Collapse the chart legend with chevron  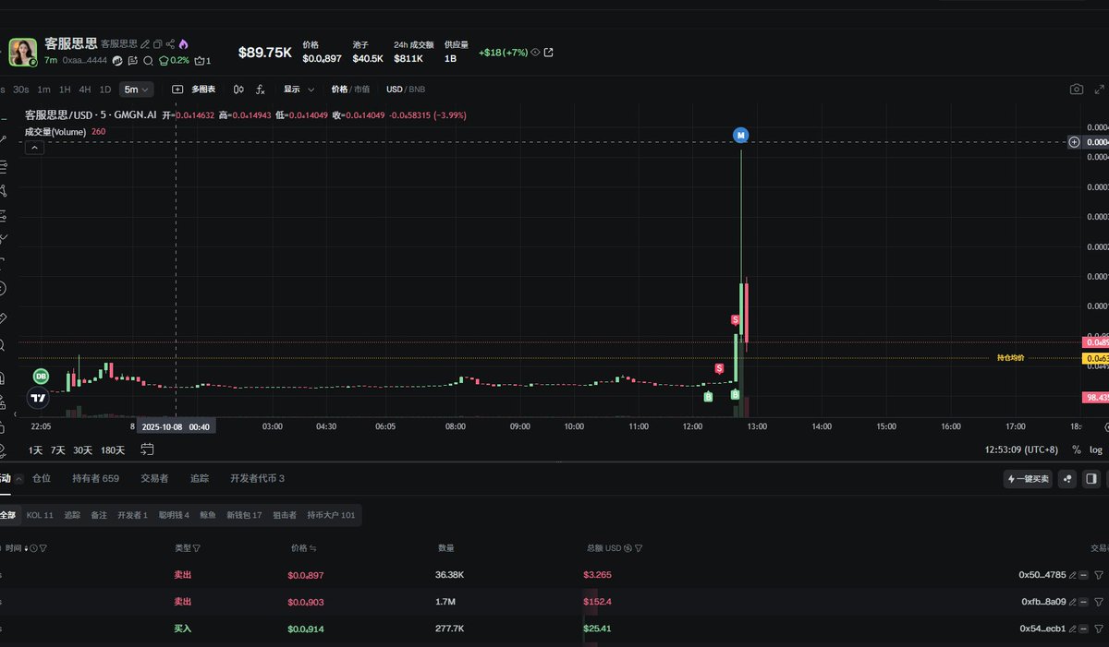pos(34,147)
